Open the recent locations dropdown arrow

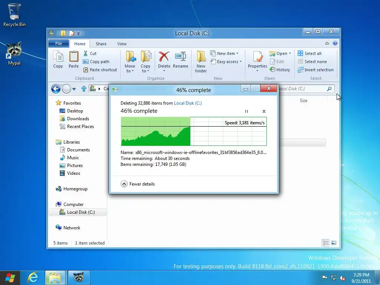74,89
